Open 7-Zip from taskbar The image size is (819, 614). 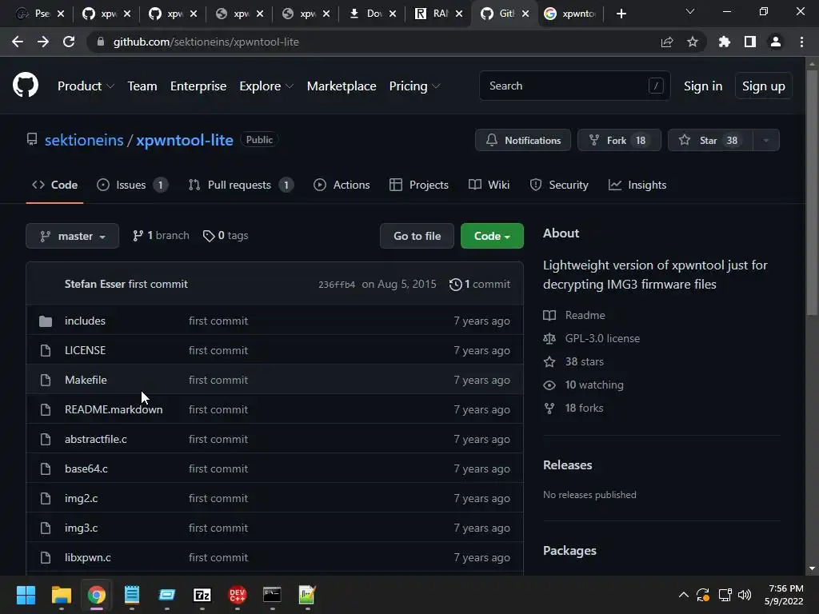coord(202,595)
